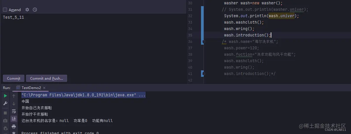Click console line 开始自己洗衣服啦
Screen dimensions: 351x134
pyautogui.click(x=37, y=108)
